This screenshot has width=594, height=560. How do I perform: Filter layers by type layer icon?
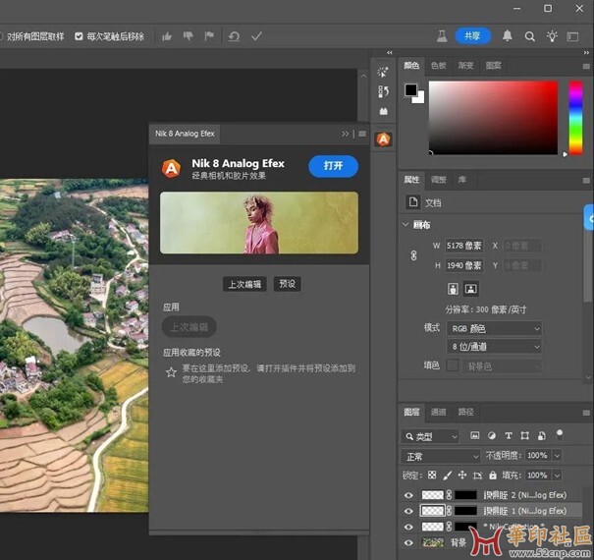(x=509, y=435)
